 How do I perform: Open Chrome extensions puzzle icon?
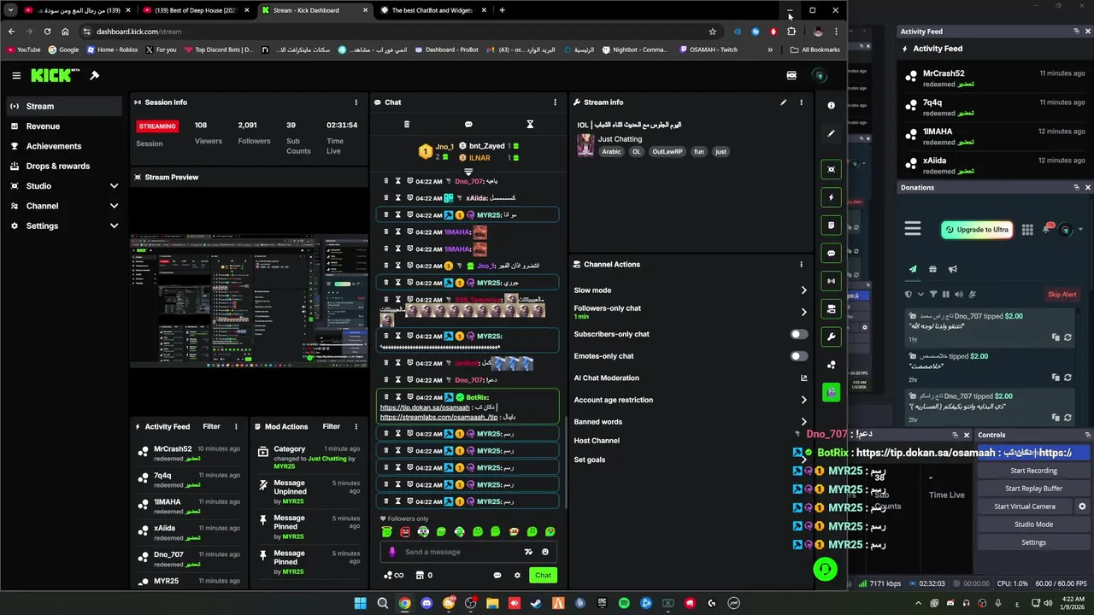click(x=791, y=32)
